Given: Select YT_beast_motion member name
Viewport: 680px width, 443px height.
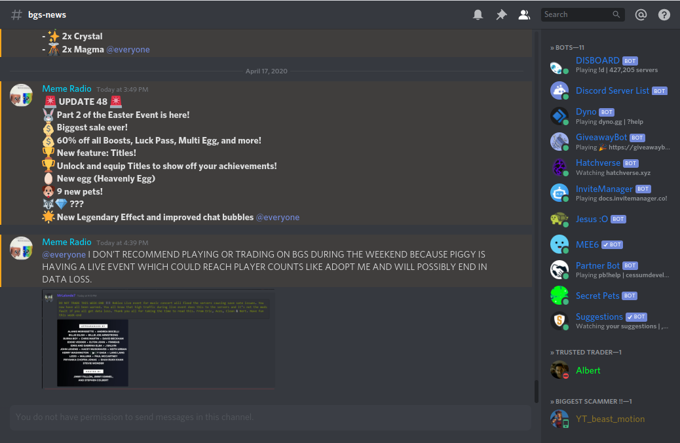Looking at the screenshot, I should click(x=610, y=419).
